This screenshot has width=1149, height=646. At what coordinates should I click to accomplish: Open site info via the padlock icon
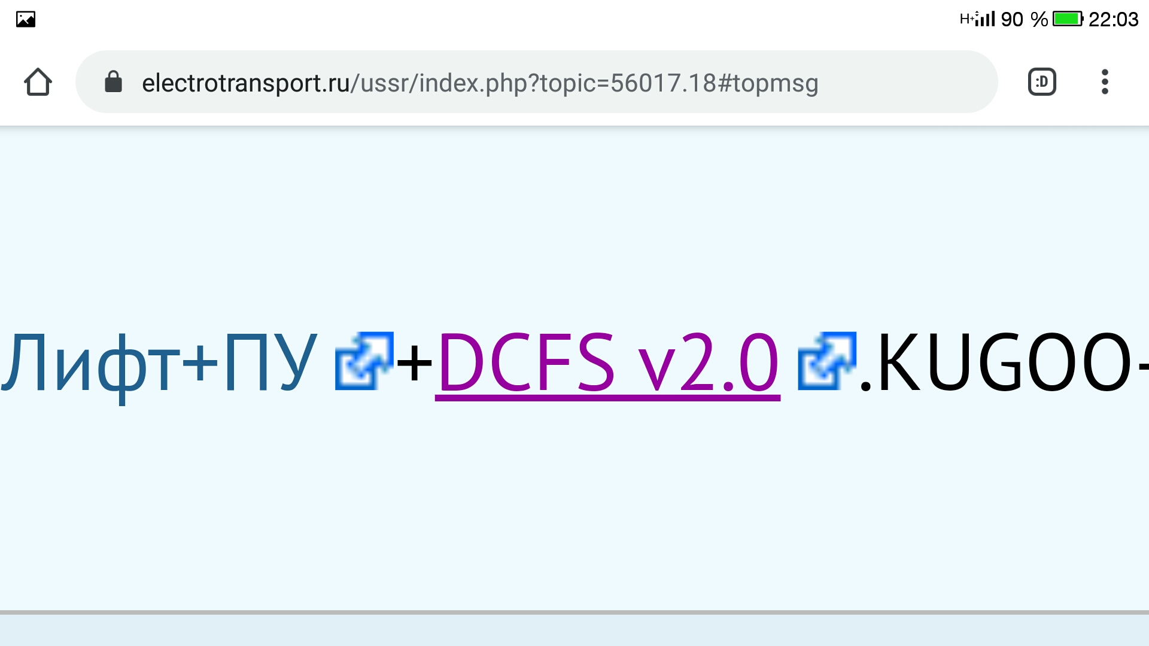113,82
